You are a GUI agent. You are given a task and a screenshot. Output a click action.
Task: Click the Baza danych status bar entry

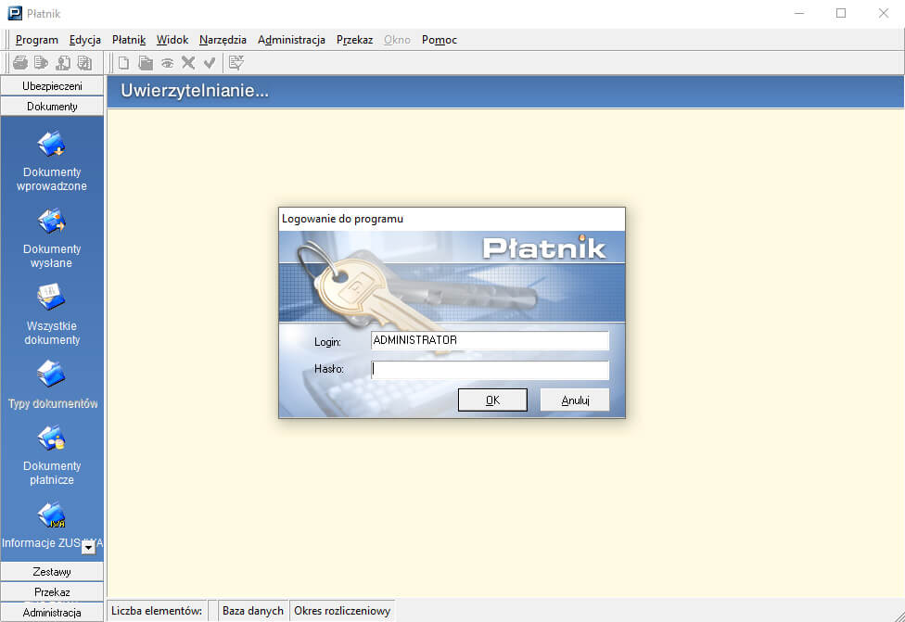tap(253, 611)
